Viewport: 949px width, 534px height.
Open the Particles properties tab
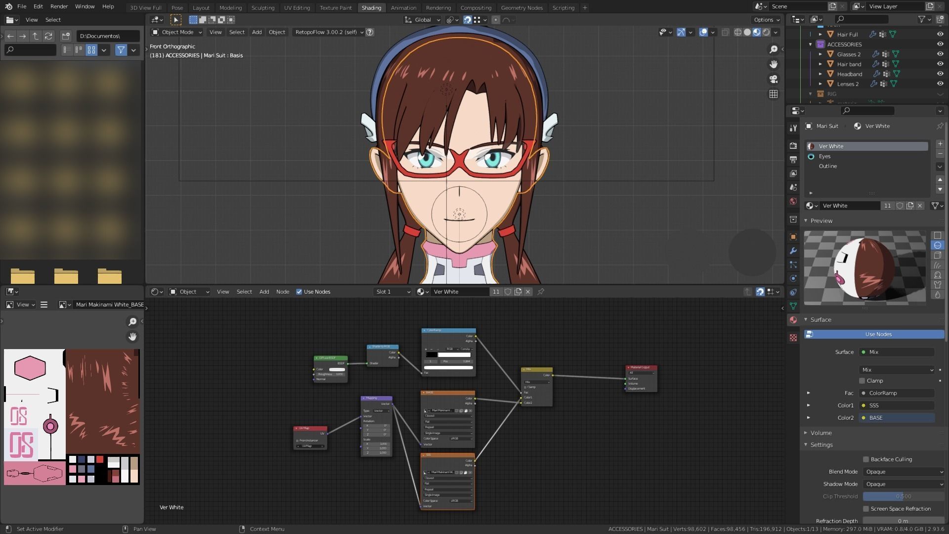tap(793, 265)
